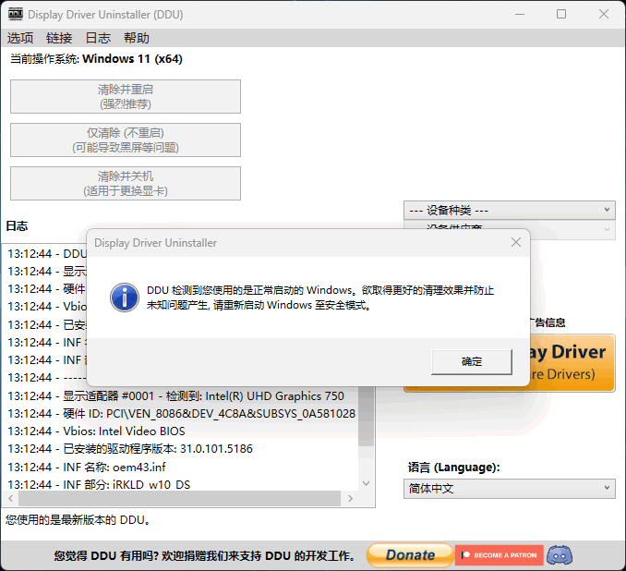Open the 简体中文 language dropdown

(x=510, y=488)
